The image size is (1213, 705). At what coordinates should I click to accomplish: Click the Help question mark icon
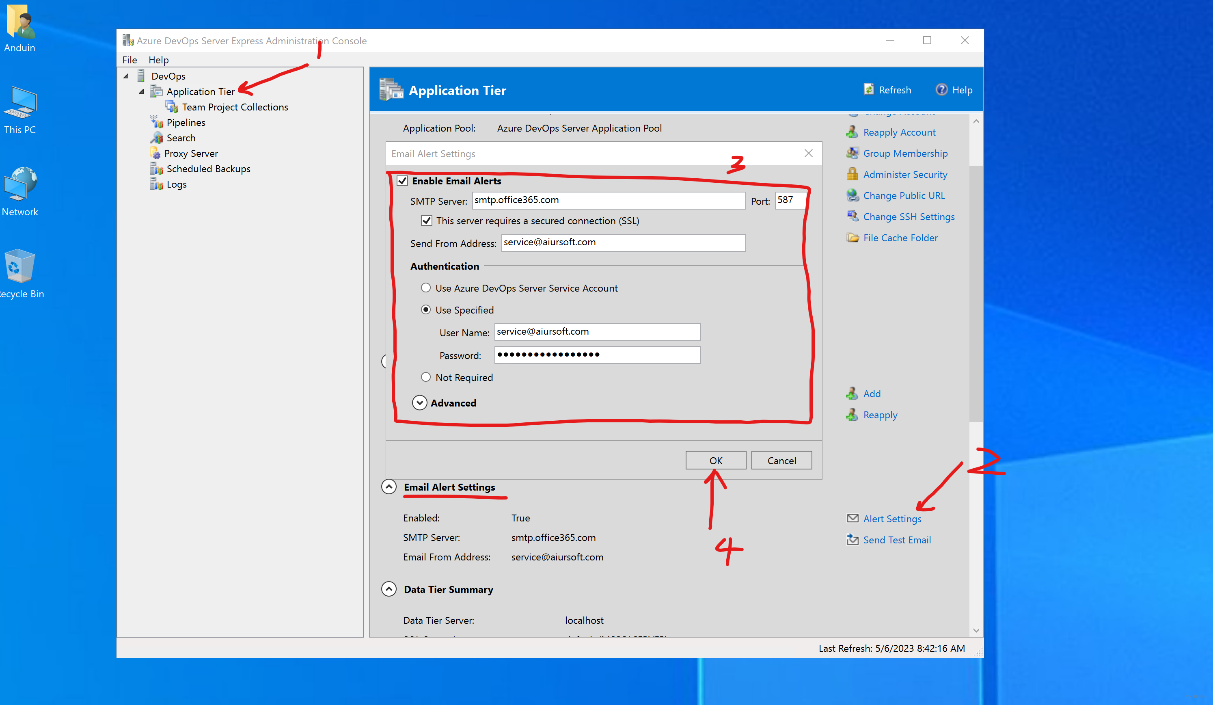[x=941, y=90]
